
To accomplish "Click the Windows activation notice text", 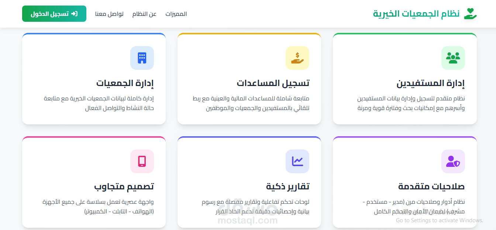I will (x=438, y=220).
